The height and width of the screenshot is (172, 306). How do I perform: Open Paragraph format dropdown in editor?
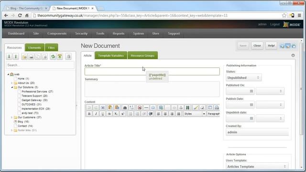(213, 114)
